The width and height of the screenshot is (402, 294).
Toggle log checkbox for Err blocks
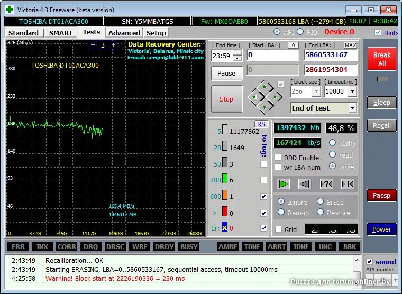click(263, 228)
